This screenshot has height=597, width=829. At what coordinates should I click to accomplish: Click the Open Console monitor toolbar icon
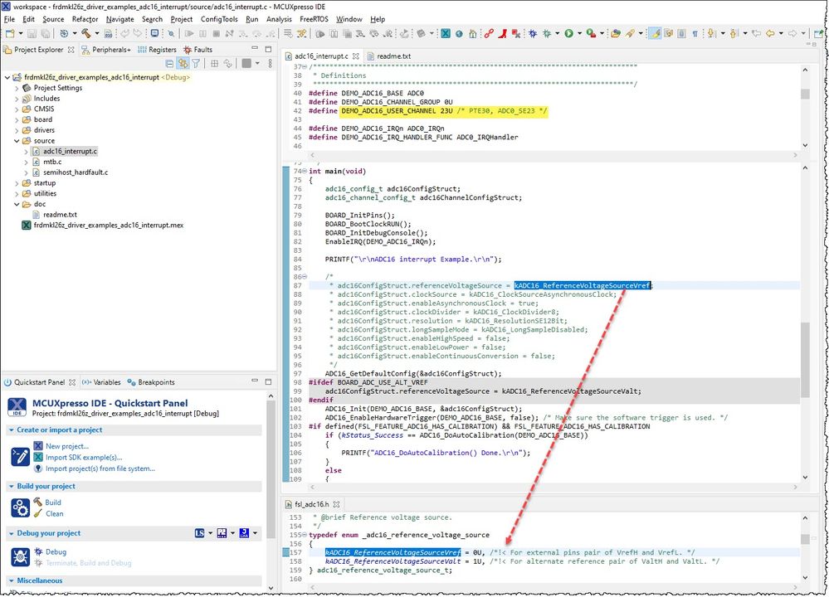(154, 33)
